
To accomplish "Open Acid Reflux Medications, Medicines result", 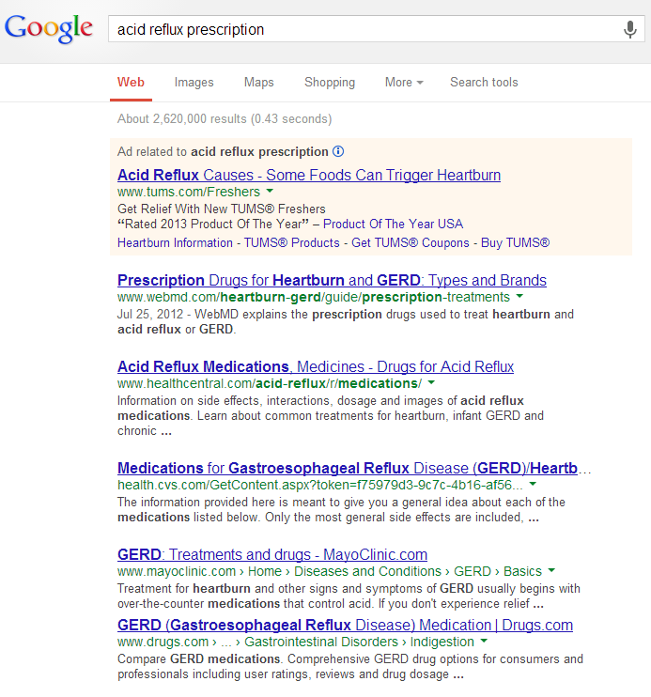I will pyautogui.click(x=316, y=366).
